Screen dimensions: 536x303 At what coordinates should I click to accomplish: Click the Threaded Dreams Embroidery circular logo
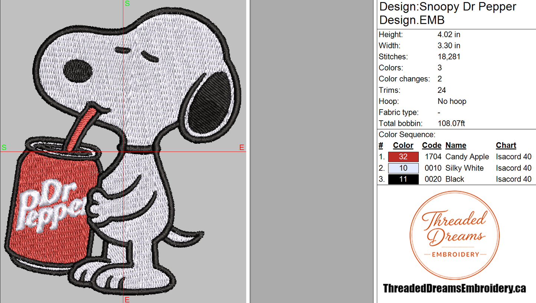tap(456, 235)
